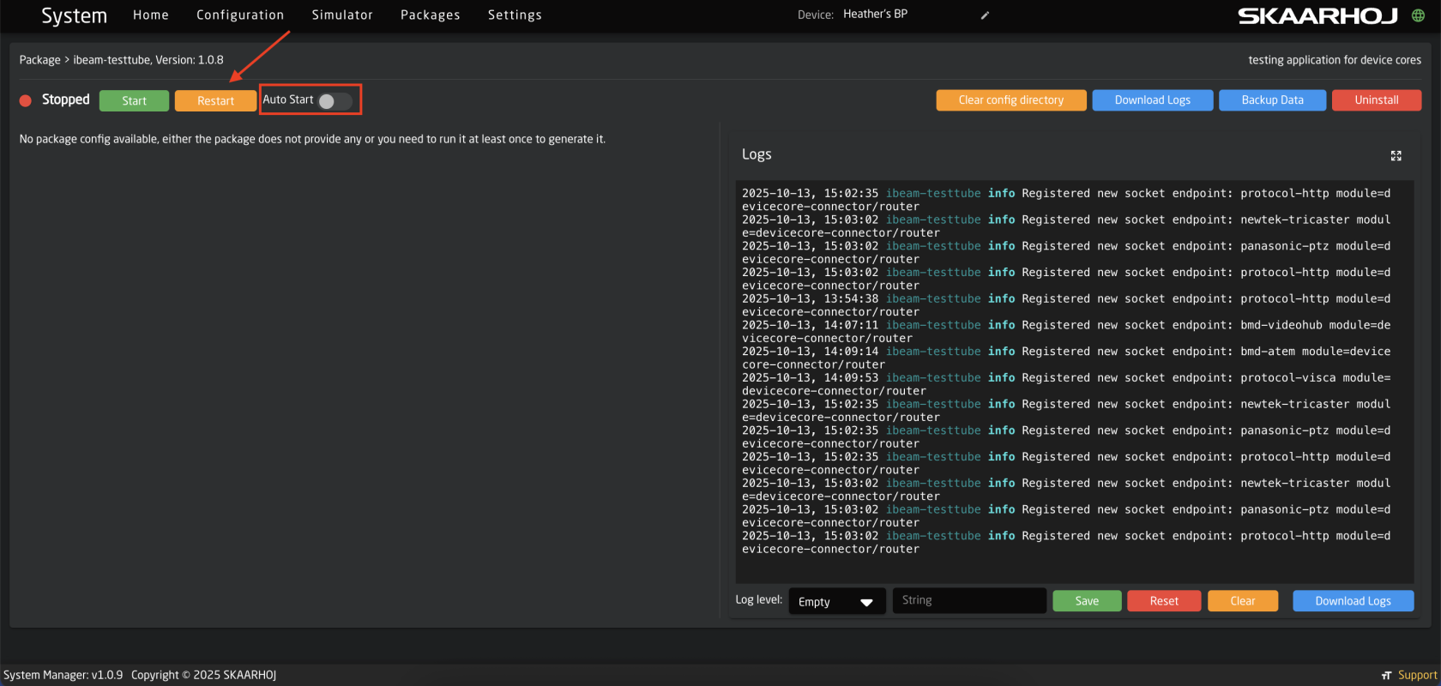Screen dimensions: 1441x686
Task: Click Clear config directory
Action: [1010, 100]
